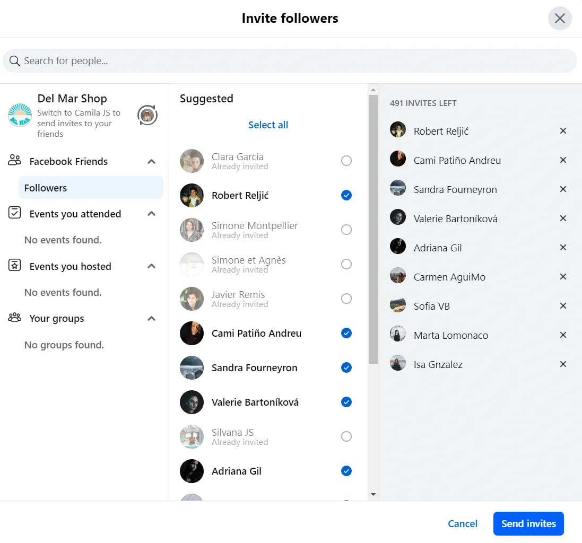
Task: Click the Your groups icon
Action: [x=15, y=318]
